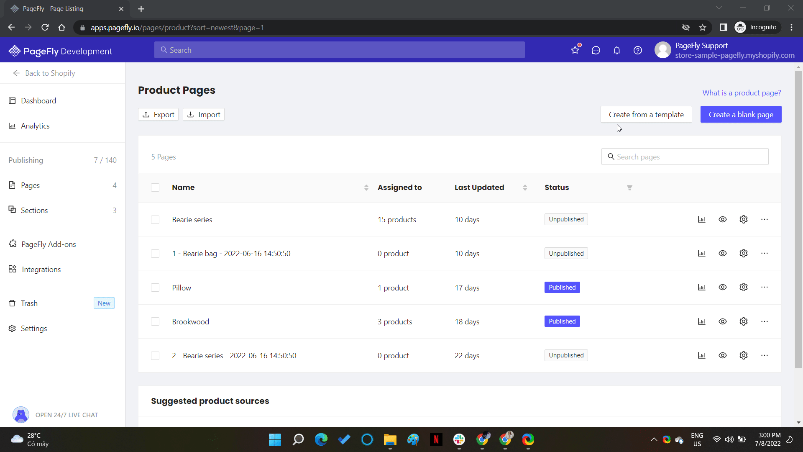Open more options for Brookwood row
This screenshot has height=452, width=803.
[765, 321]
